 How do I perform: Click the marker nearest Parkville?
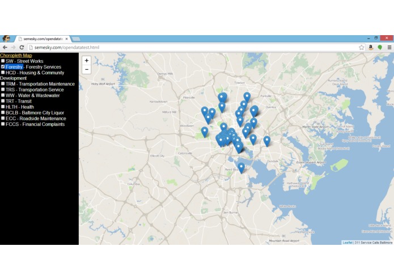[x=247, y=97]
